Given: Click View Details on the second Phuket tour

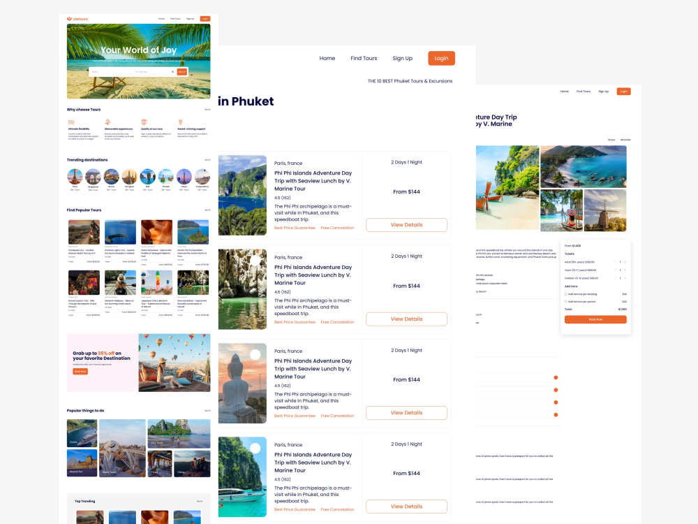Looking at the screenshot, I should pos(406,319).
